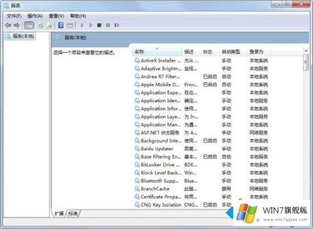Click the Back arrow toolbar icon
This screenshot has height=229, width=313.
pos(8,25)
